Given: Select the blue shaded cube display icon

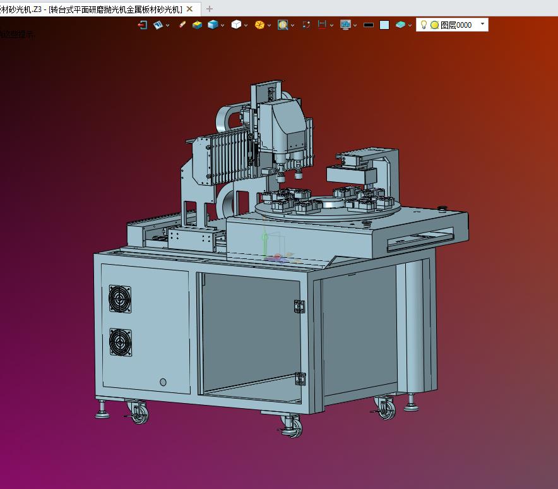Looking at the screenshot, I should (213, 25).
